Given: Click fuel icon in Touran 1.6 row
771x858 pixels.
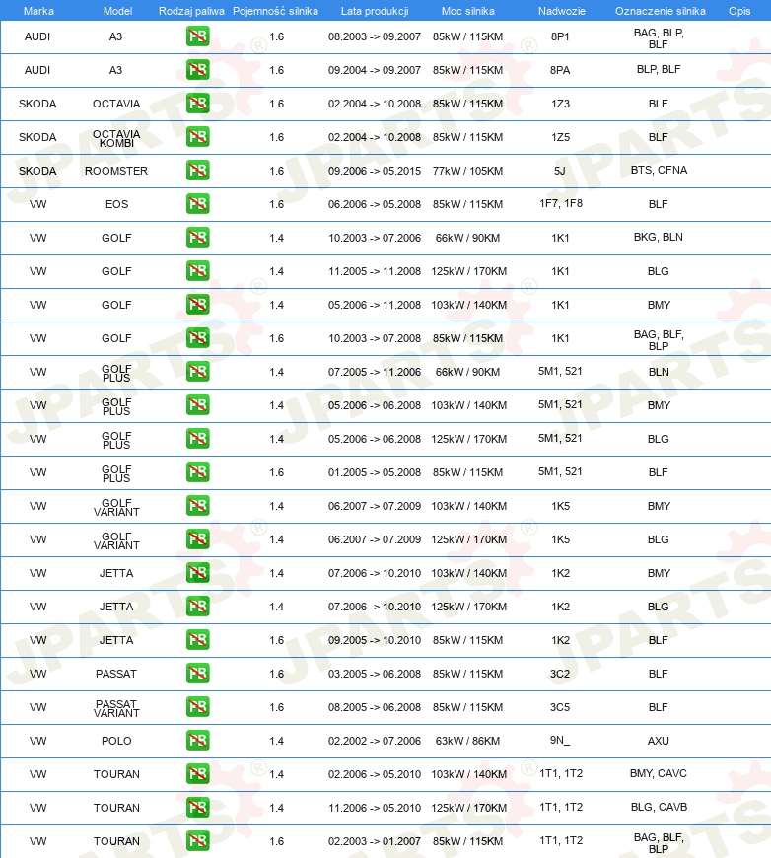Looking at the screenshot, I should (197, 841).
